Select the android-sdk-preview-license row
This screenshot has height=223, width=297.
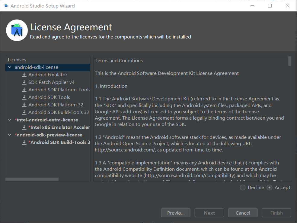point(48,135)
